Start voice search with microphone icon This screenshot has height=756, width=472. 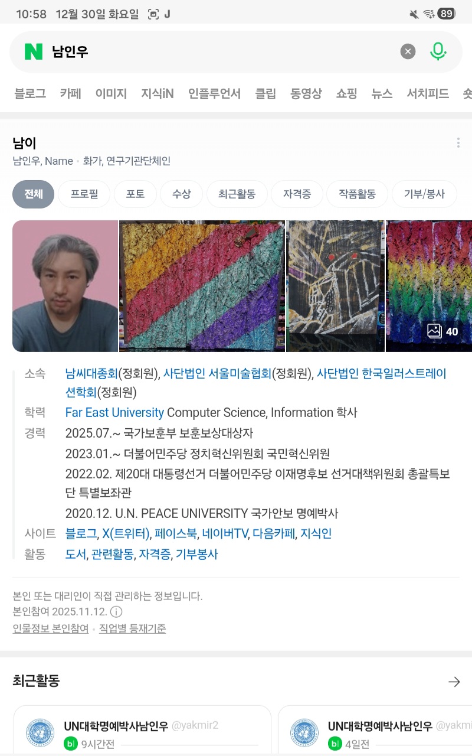click(438, 52)
